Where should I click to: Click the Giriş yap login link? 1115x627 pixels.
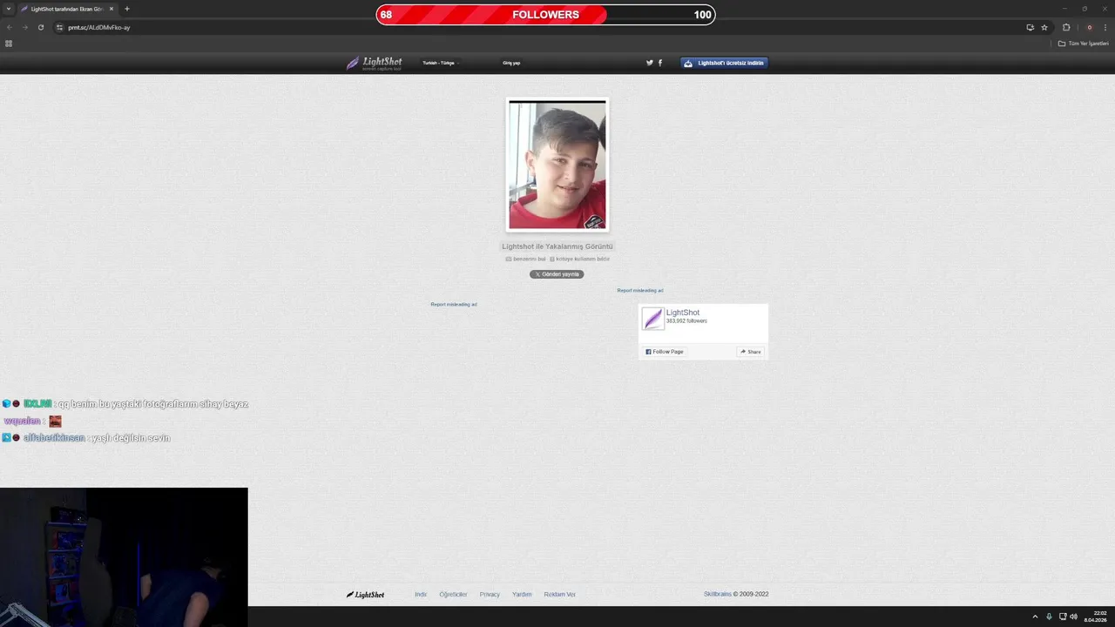511,63
